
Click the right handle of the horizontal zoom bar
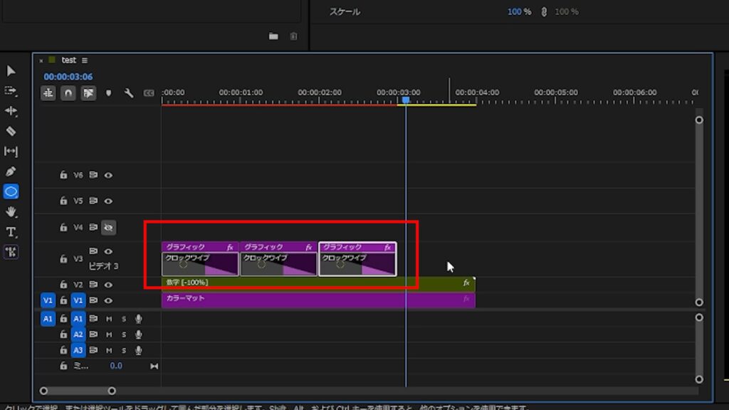(112, 391)
